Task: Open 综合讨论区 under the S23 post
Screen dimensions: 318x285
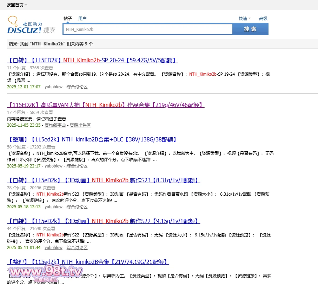Action: (77, 207)
